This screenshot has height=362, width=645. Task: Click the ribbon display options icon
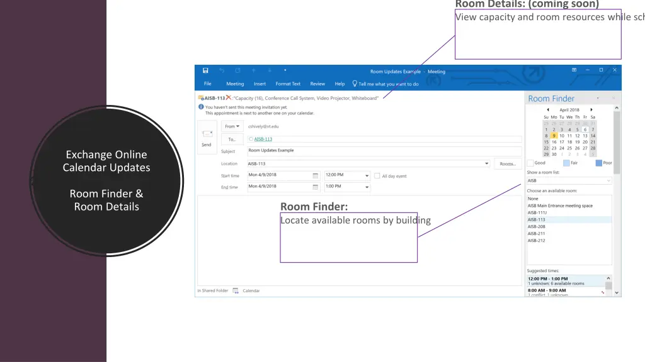(574, 70)
